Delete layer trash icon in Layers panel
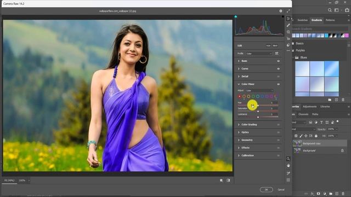 pos(343,194)
